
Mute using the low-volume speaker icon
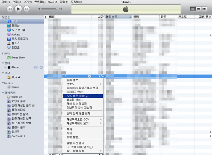[x=39, y=9]
